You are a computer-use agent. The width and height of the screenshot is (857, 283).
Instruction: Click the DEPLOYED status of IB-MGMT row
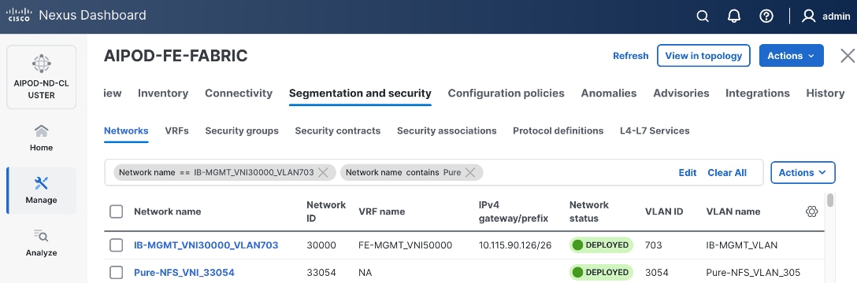(x=601, y=245)
